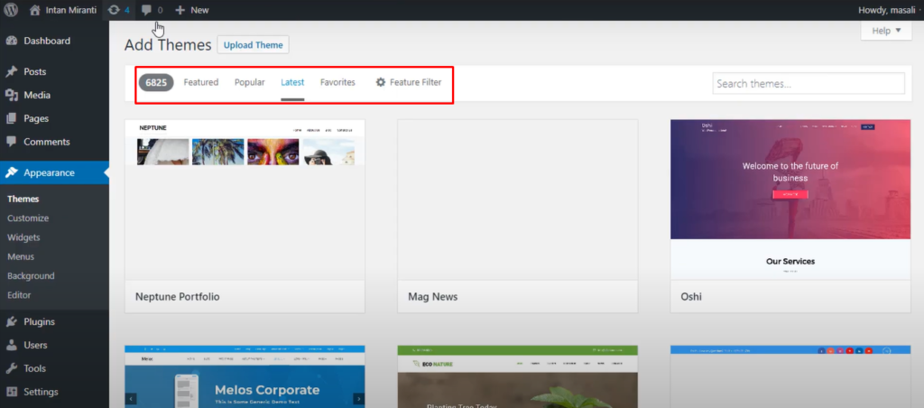Open Customize submenu item

click(x=28, y=218)
